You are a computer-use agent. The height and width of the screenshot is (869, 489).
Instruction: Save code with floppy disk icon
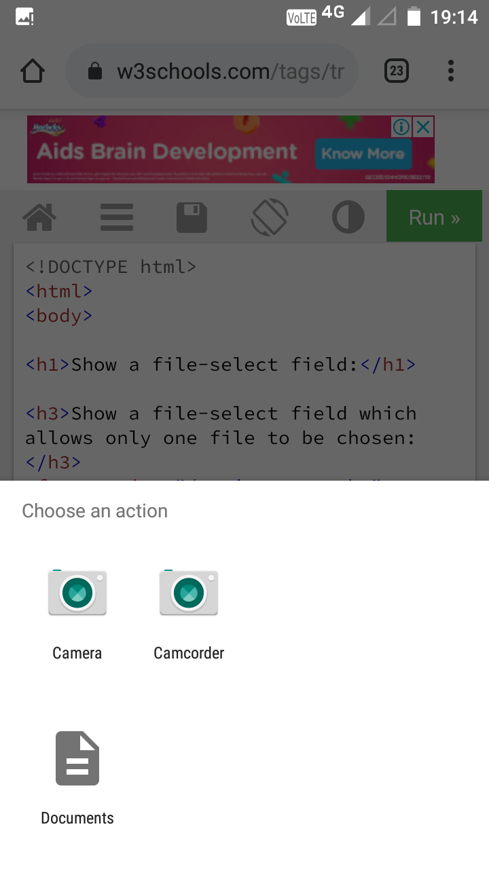(192, 218)
